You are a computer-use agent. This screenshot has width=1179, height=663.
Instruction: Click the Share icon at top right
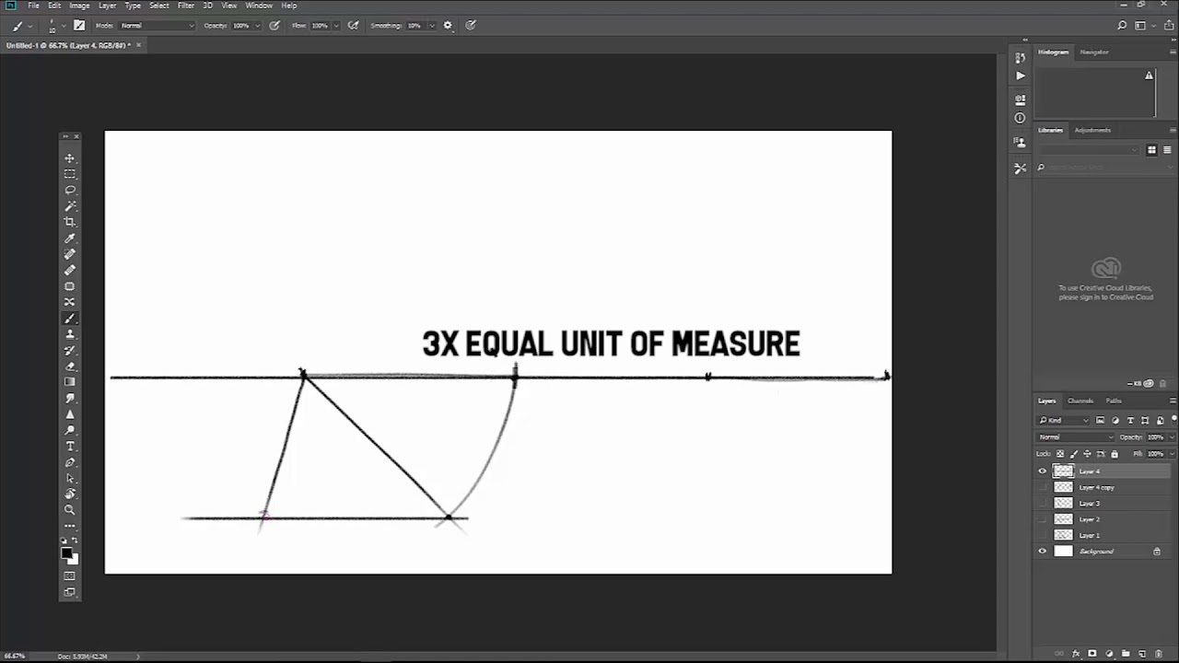pos(1169,26)
